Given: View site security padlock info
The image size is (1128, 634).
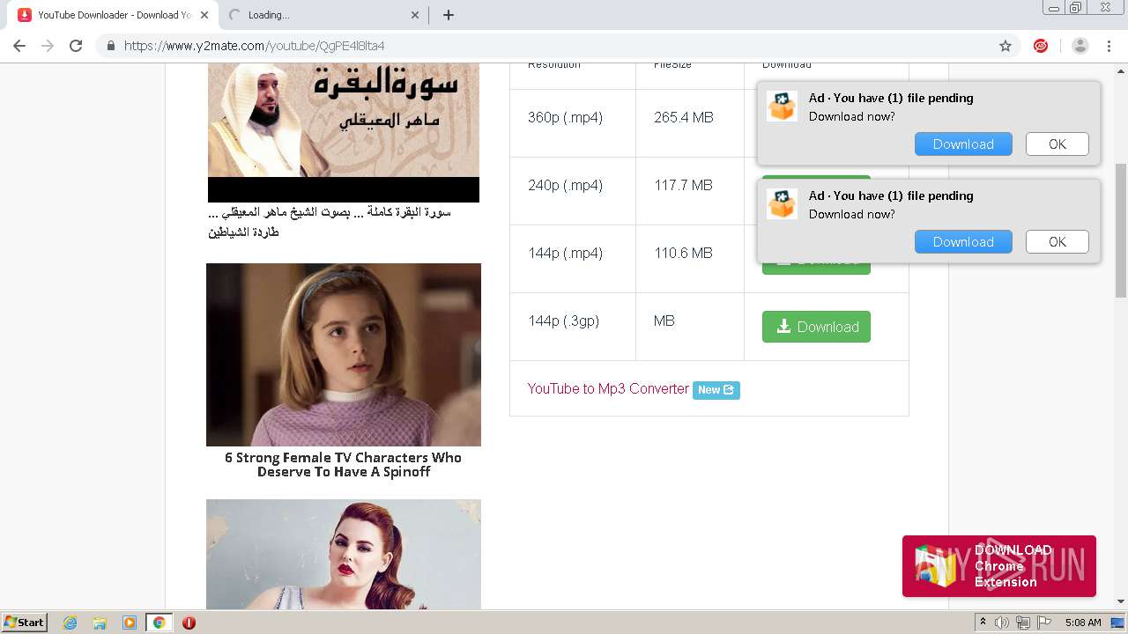Looking at the screenshot, I should (x=111, y=46).
